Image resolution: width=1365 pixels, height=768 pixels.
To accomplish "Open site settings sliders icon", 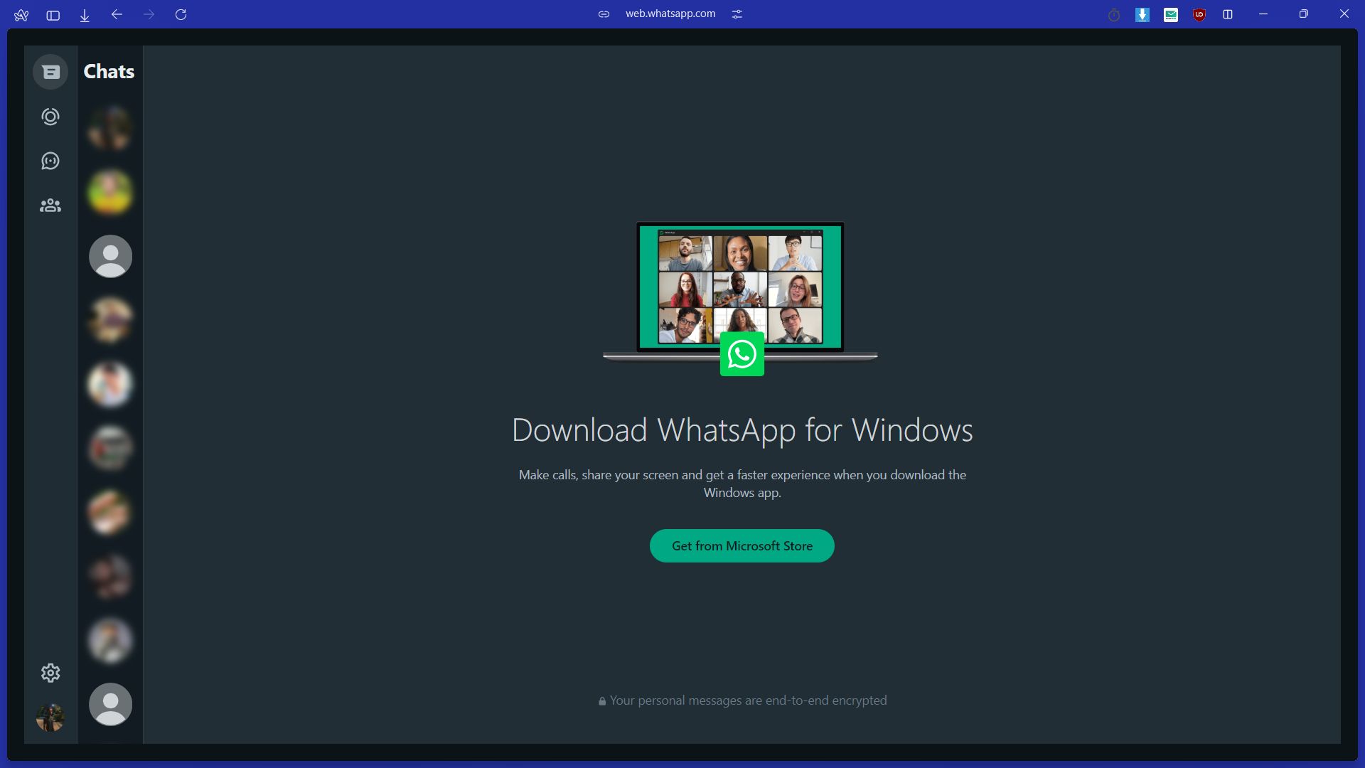I will point(737,14).
